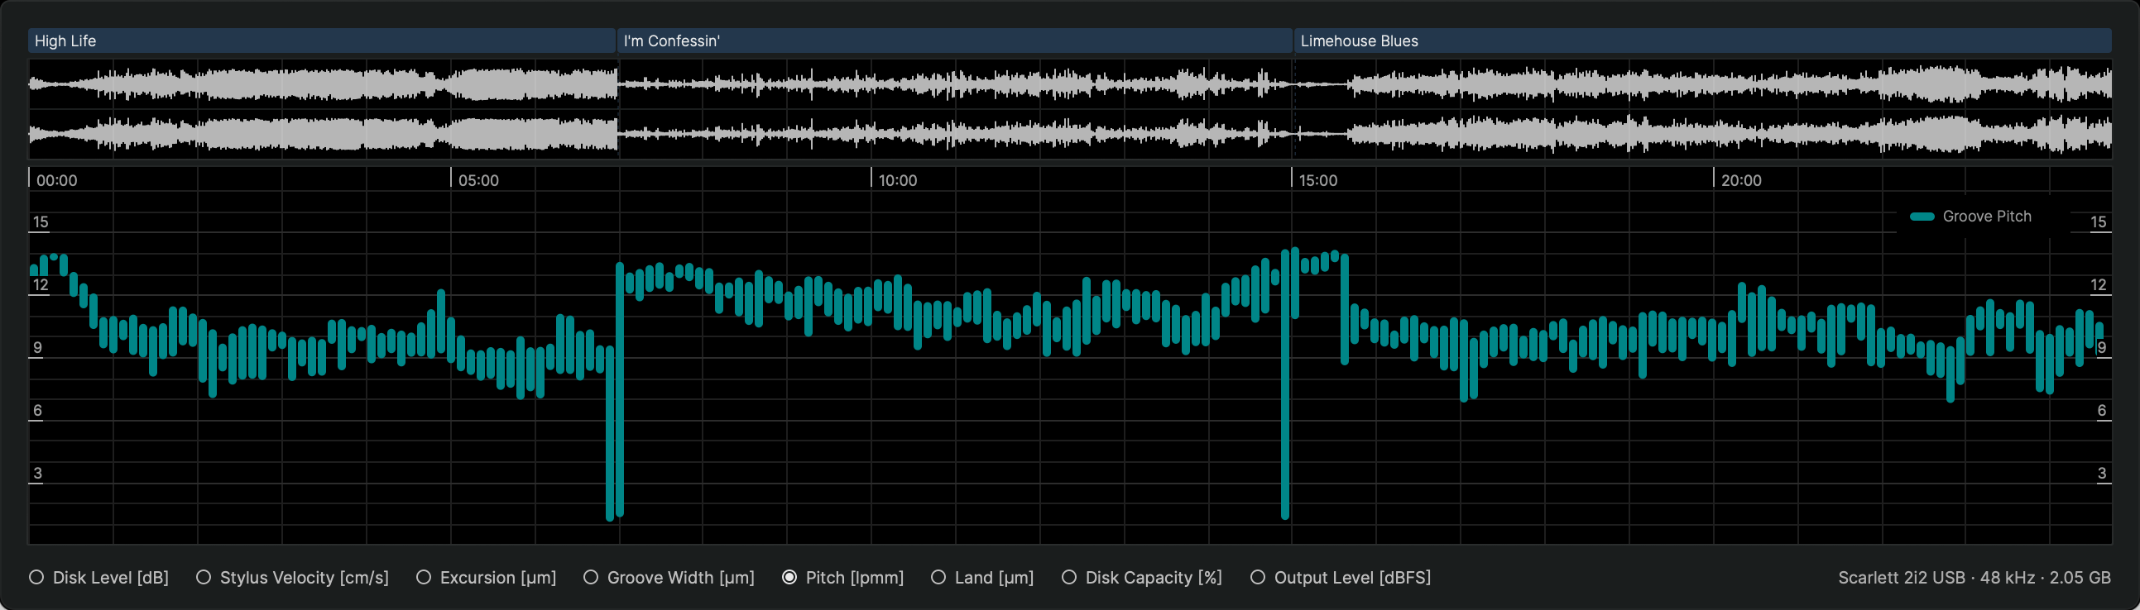Click the Groove Pitch legend swatch
This screenshot has height=610, width=2140.
[x=1922, y=217]
